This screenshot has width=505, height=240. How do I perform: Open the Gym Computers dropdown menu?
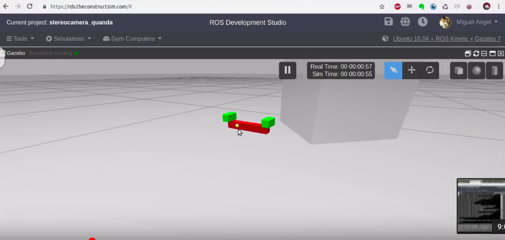[x=133, y=39]
